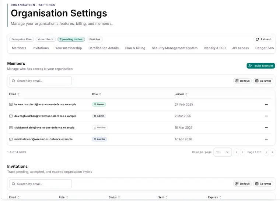Screen dimensions: 280x201
Task: Jump to last members page
Action: [272, 152]
